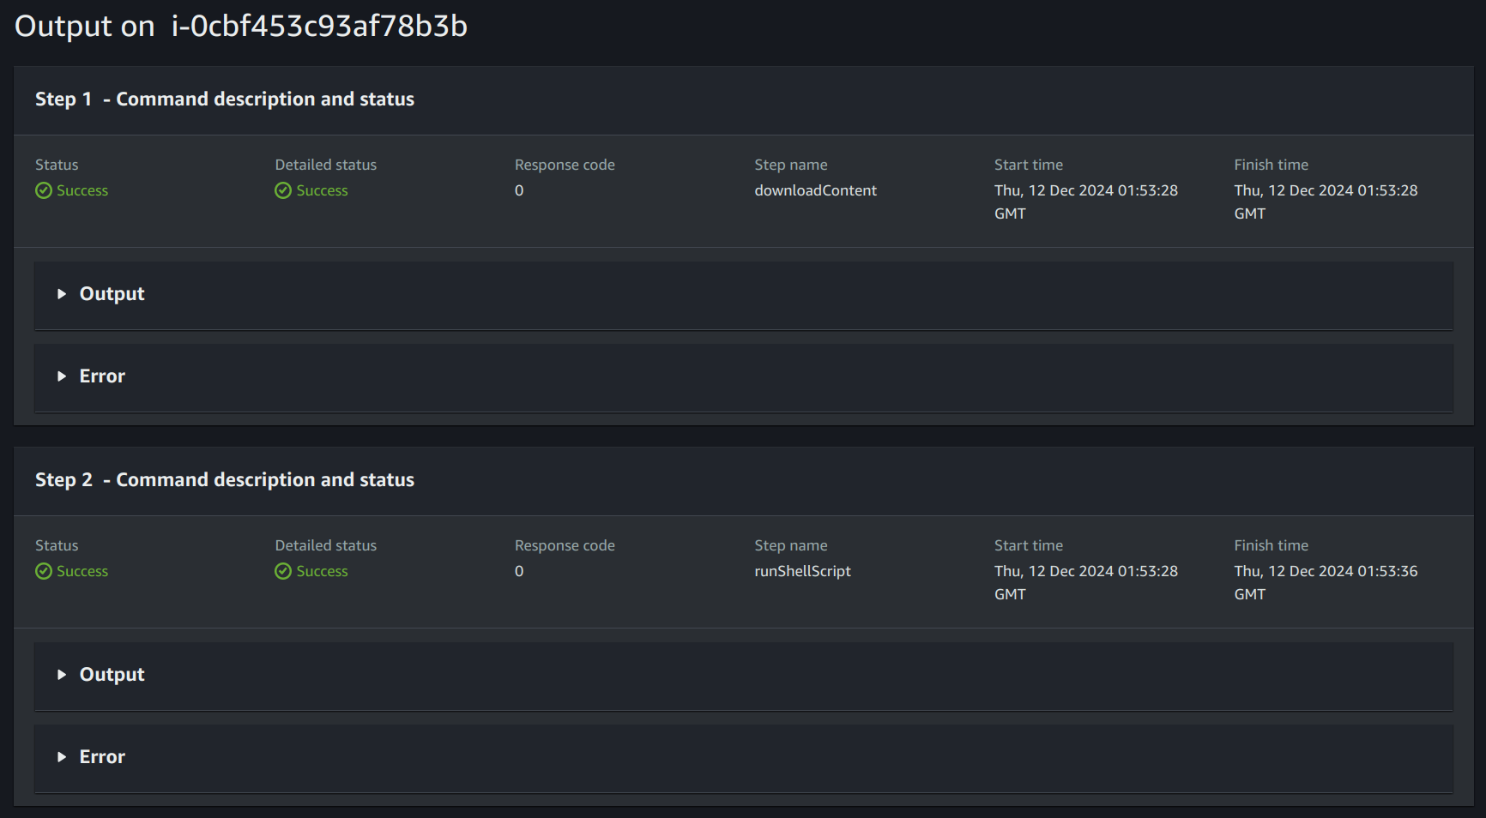Screen dimensions: 1486x818
Task: Click Step 2 Status success checkmark icon
Action: [x=44, y=571]
